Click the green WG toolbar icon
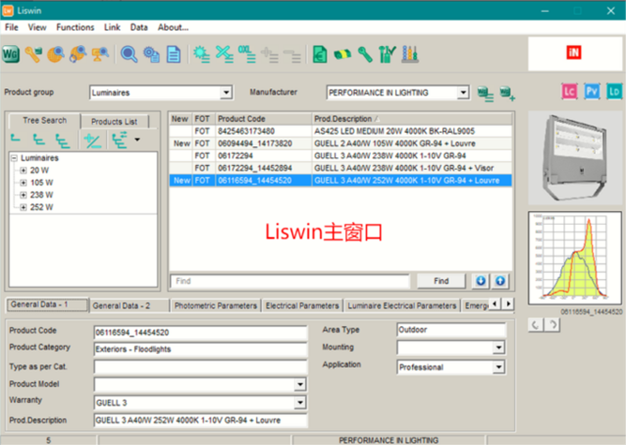This screenshot has height=445, width=626. (10, 53)
